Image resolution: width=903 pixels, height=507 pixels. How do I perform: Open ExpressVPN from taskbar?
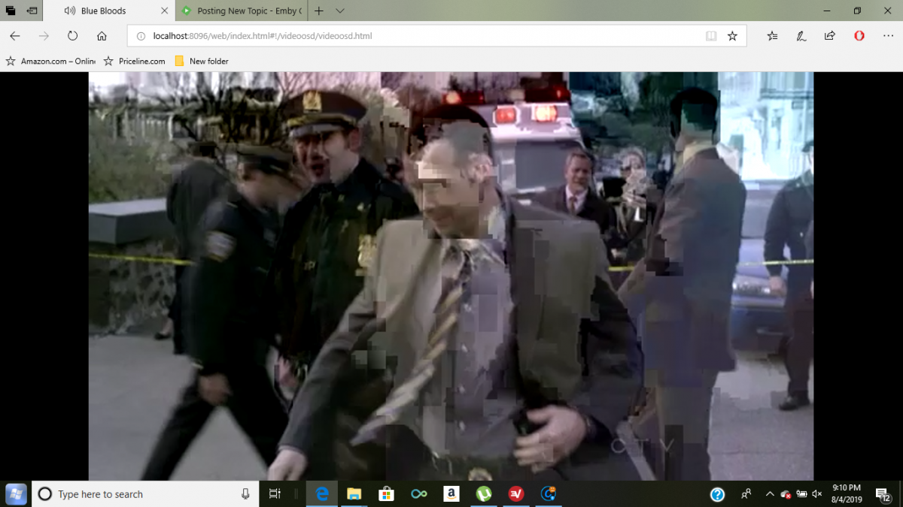(x=516, y=493)
